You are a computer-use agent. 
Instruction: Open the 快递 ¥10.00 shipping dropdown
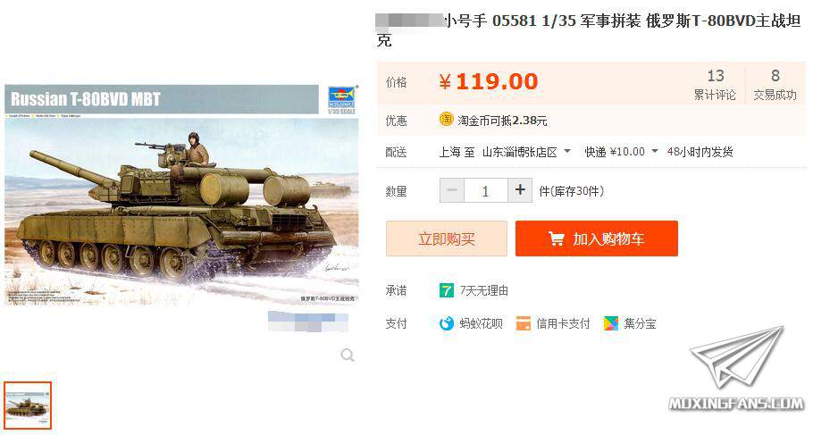621,152
